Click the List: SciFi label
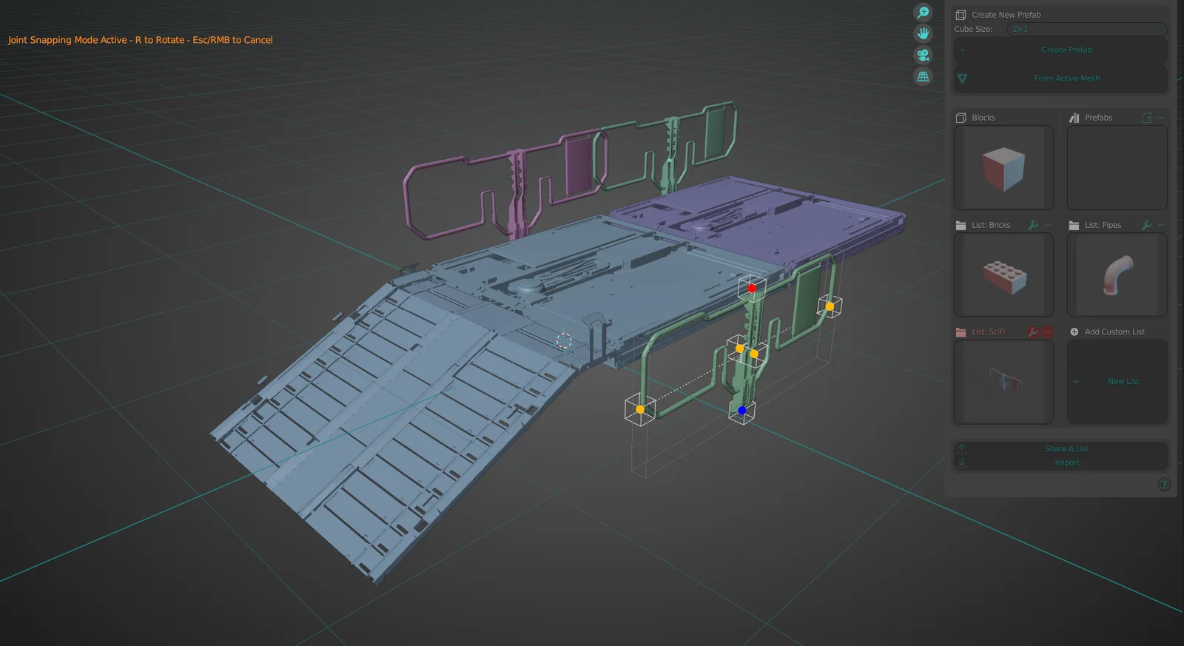This screenshot has width=1184, height=646. 988,332
